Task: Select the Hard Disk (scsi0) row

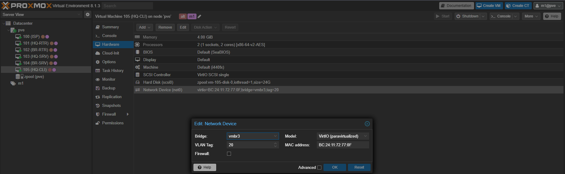Action: click(x=158, y=82)
